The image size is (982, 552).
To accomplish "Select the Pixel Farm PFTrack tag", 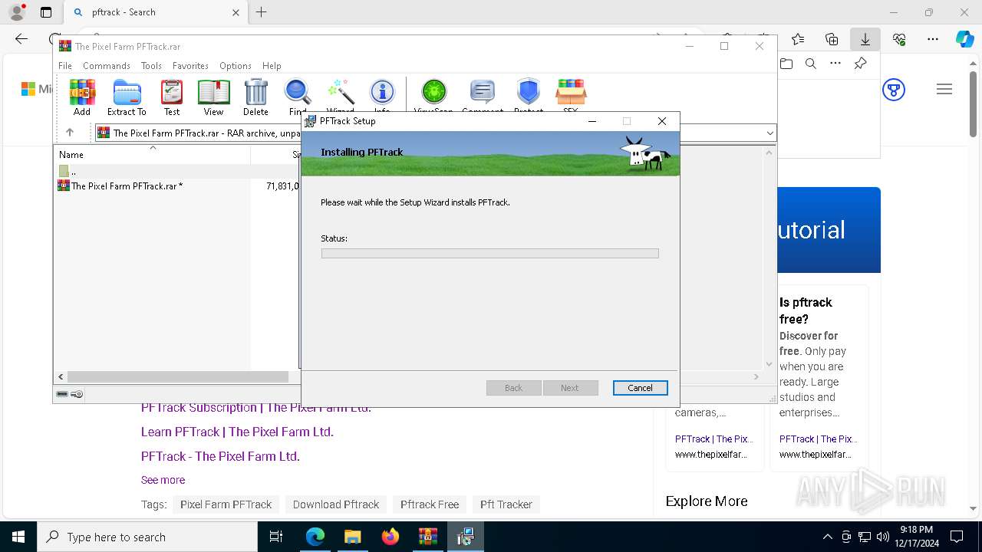I will tap(226, 504).
